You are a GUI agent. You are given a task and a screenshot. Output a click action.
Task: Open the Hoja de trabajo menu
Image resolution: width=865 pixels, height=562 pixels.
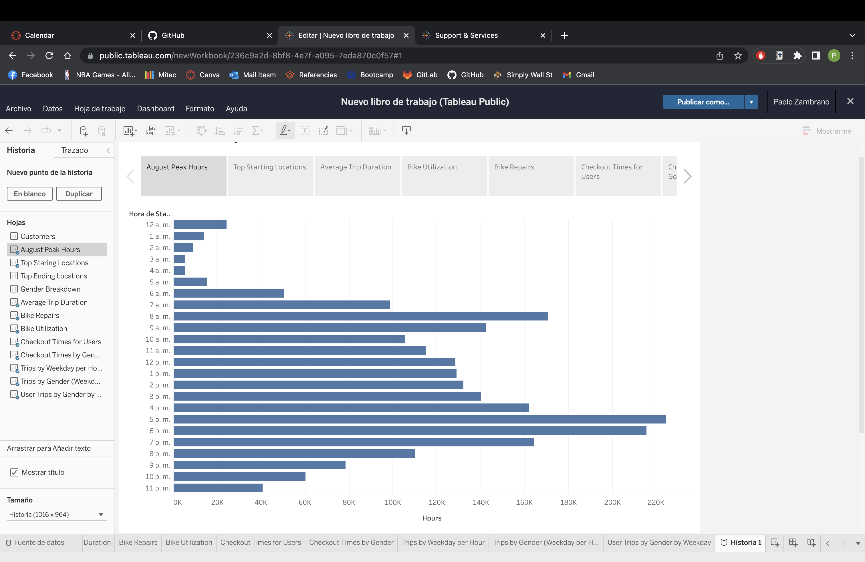(100, 109)
